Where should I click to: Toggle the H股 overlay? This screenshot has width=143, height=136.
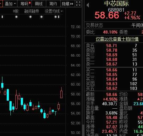click(x=16, y=11)
